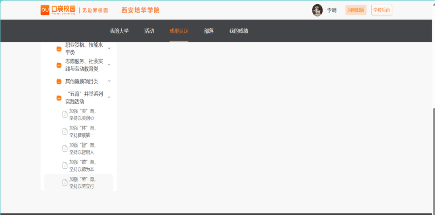
Task: Expand the 职业资格、技能水平类 chevron
Action: [x=109, y=48]
